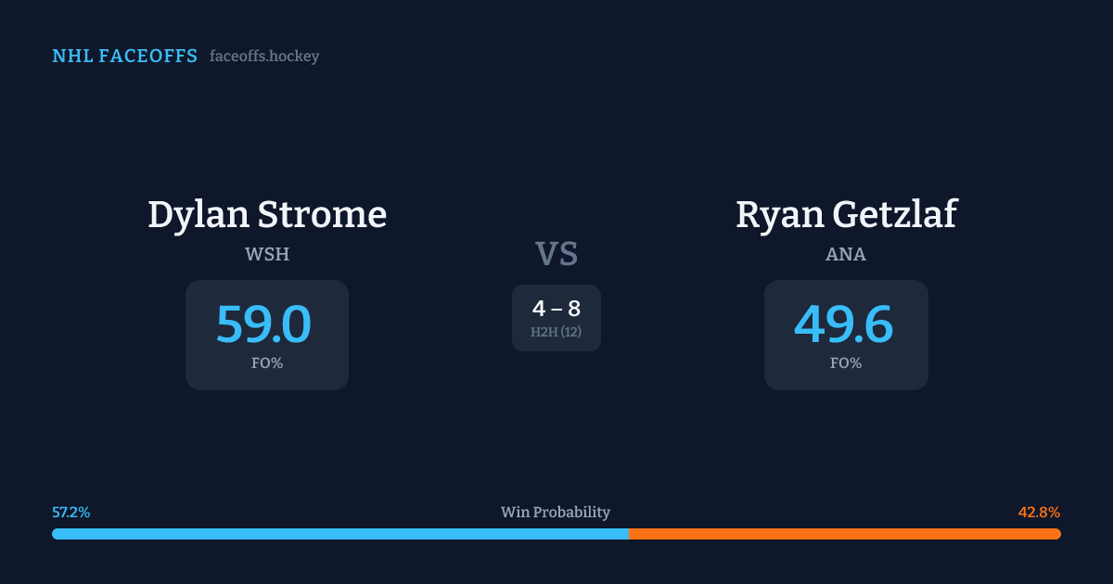Click the 42.8% win probability figure

pyautogui.click(x=1039, y=513)
